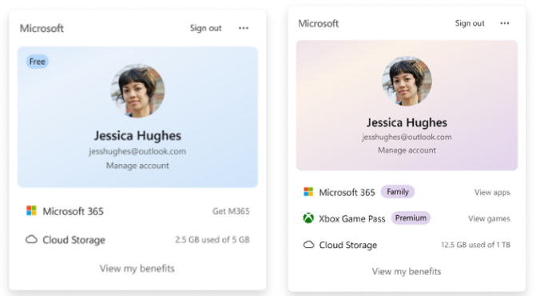Click Jessica Hughes profile photo on Free card
Screen dimensions: 536x296
pos(137,90)
